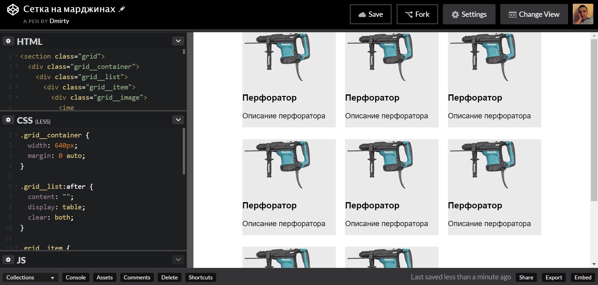598x285 pixels.
Task: Click the user avatar photo
Action: [583, 14]
